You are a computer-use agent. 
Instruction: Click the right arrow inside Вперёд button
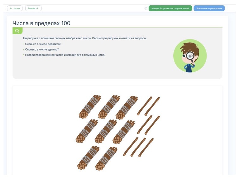click(x=37, y=9)
